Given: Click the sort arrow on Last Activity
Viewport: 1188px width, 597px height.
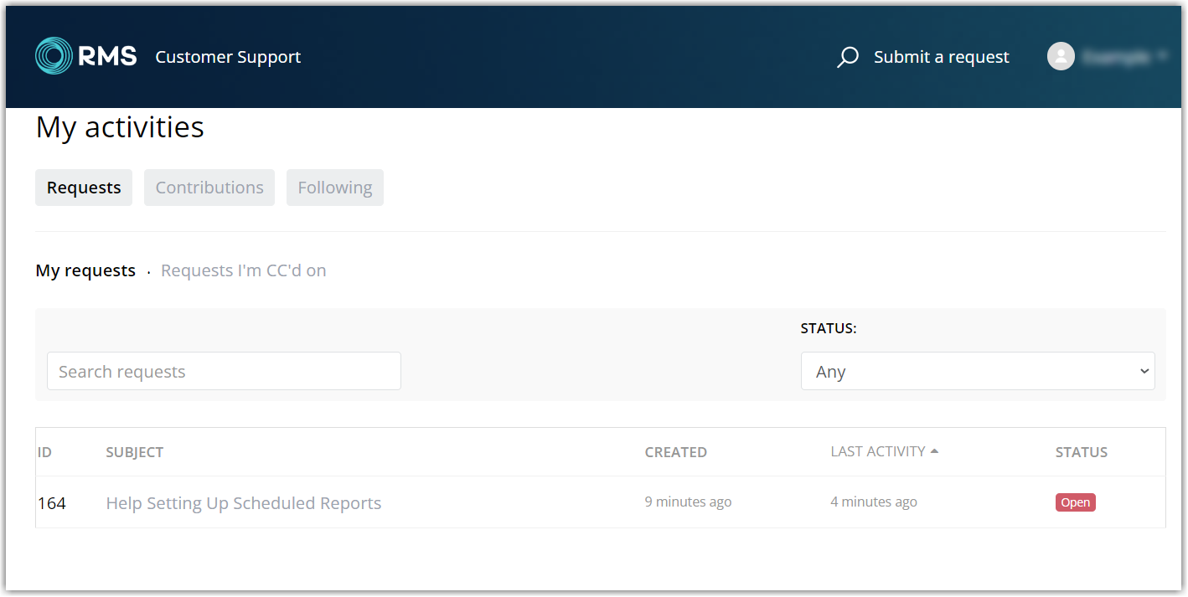Looking at the screenshot, I should (x=936, y=450).
